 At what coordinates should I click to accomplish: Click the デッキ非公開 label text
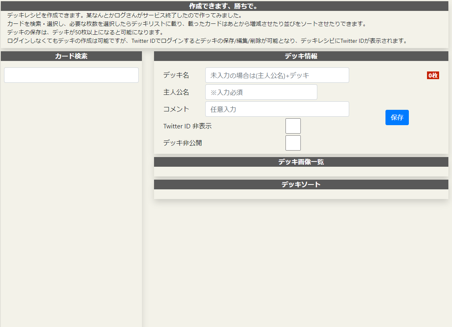pos(183,143)
